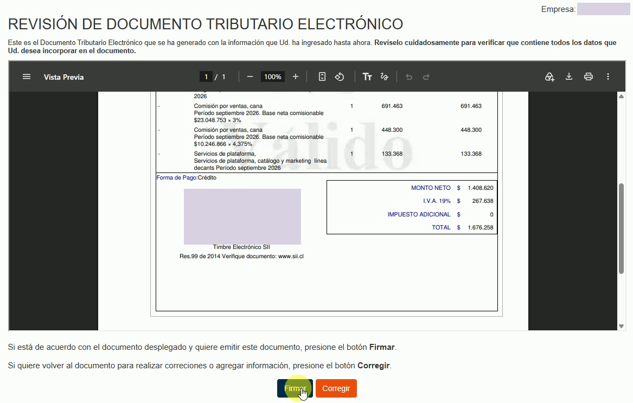Click the Corregir button
The width and height of the screenshot is (633, 403).
point(336,388)
